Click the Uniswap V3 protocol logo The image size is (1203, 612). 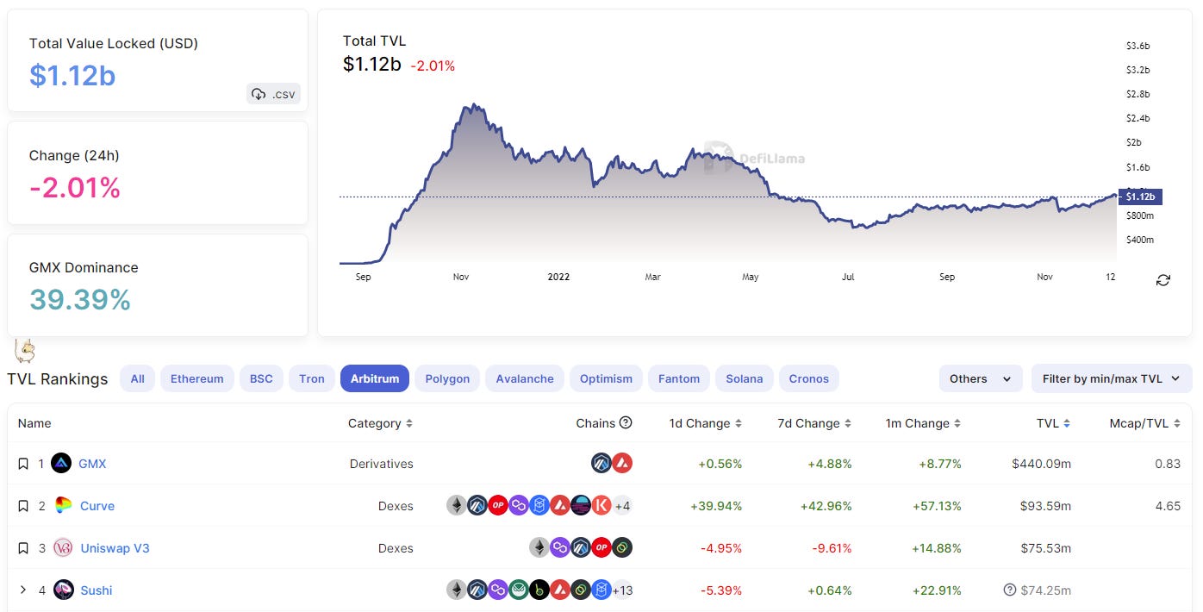coord(63,548)
